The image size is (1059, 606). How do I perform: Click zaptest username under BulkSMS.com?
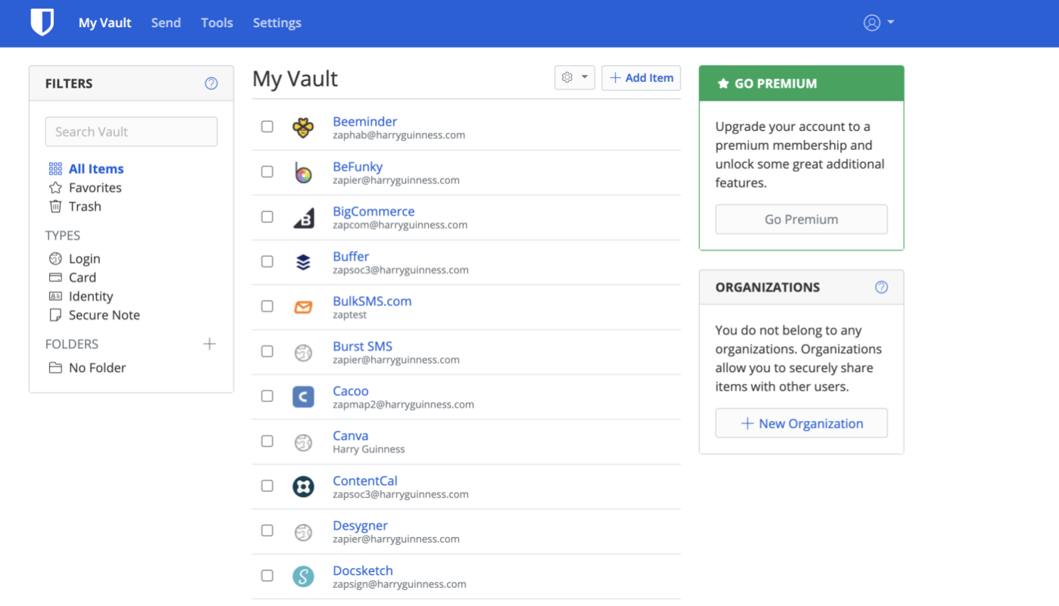(350, 314)
